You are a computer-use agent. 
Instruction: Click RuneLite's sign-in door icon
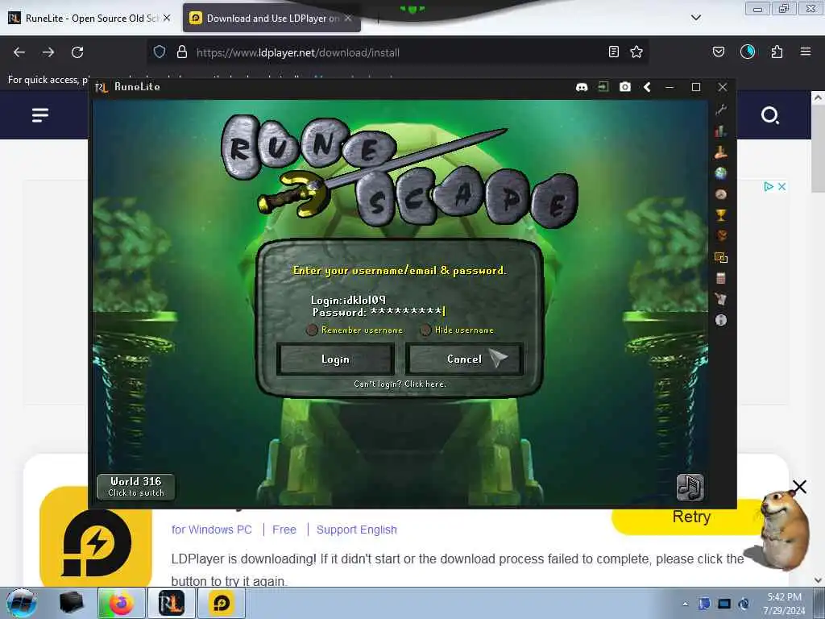coord(603,87)
